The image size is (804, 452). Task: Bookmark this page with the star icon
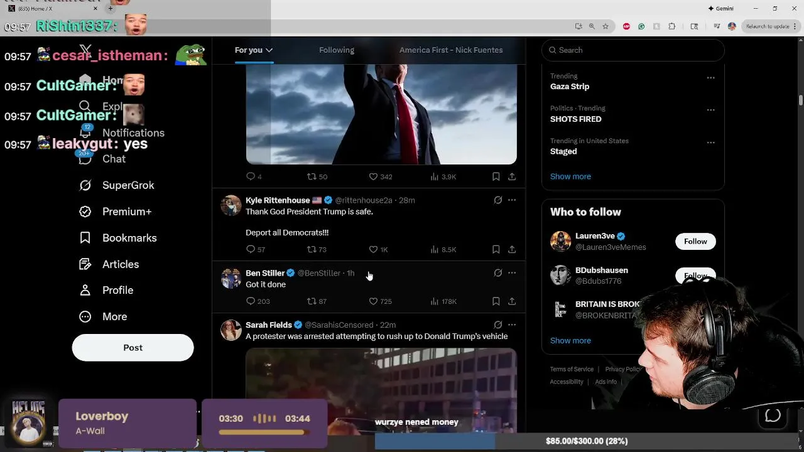pos(606,26)
